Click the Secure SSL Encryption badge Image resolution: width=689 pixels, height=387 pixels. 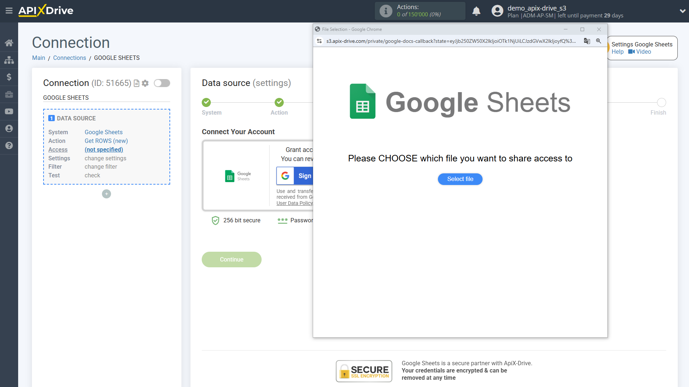(364, 371)
